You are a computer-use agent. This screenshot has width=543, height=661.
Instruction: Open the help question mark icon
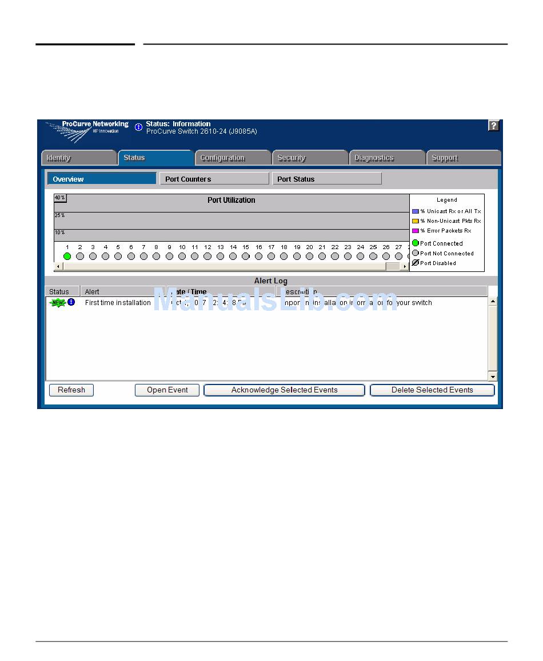[493, 125]
